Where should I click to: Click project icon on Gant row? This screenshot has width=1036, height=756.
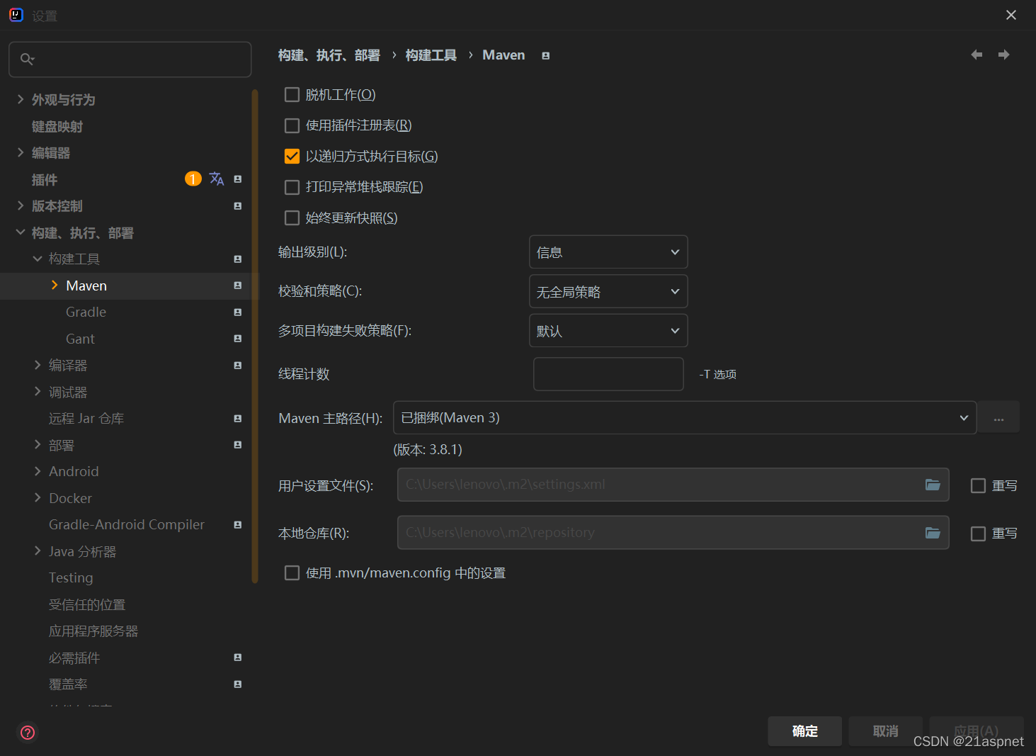tap(238, 339)
